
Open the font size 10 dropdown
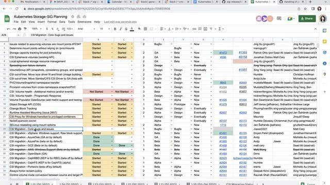(x=105, y=29)
